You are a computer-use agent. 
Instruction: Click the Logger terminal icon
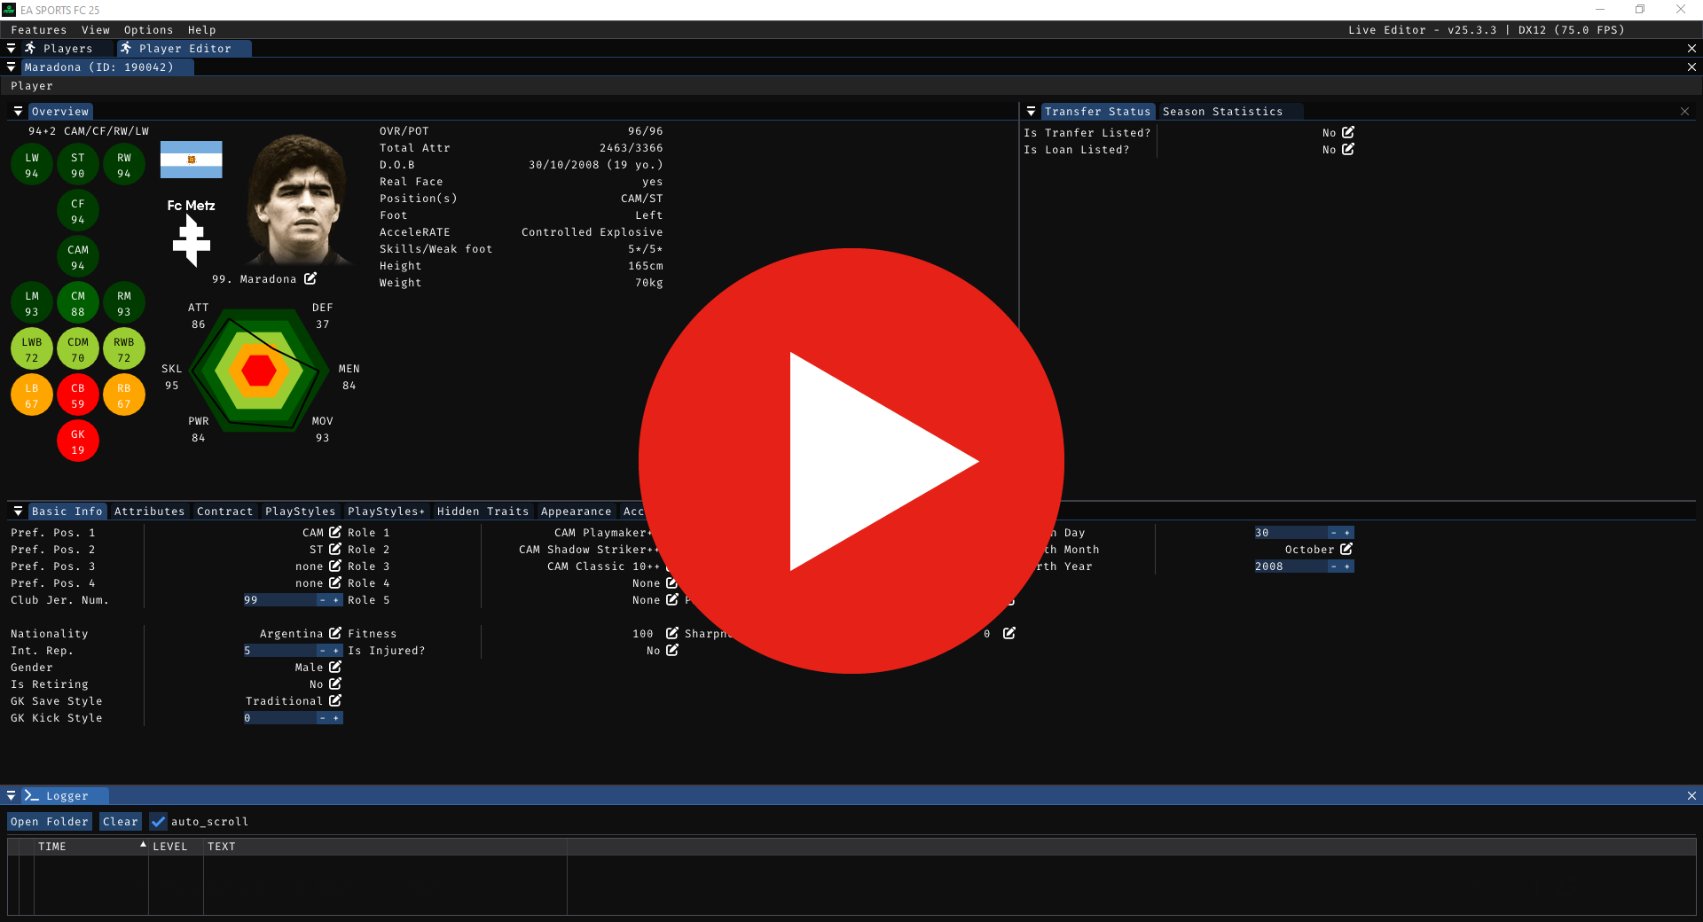tap(31, 795)
